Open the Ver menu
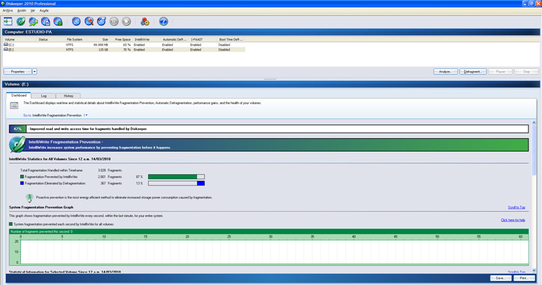The height and width of the screenshot is (285, 542). tap(33, 11)
